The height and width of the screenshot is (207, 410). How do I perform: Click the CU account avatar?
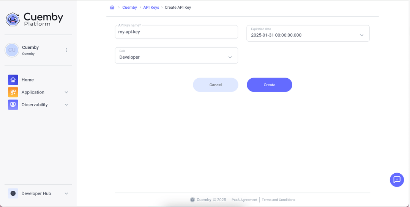coord(12,50)
